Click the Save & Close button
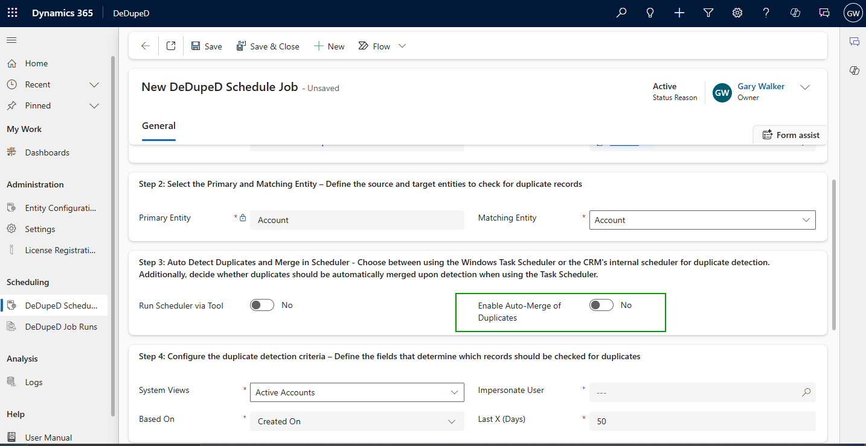The height and width of the screenshot is (446, 866). pyautogui.click(x=268, y=46)
